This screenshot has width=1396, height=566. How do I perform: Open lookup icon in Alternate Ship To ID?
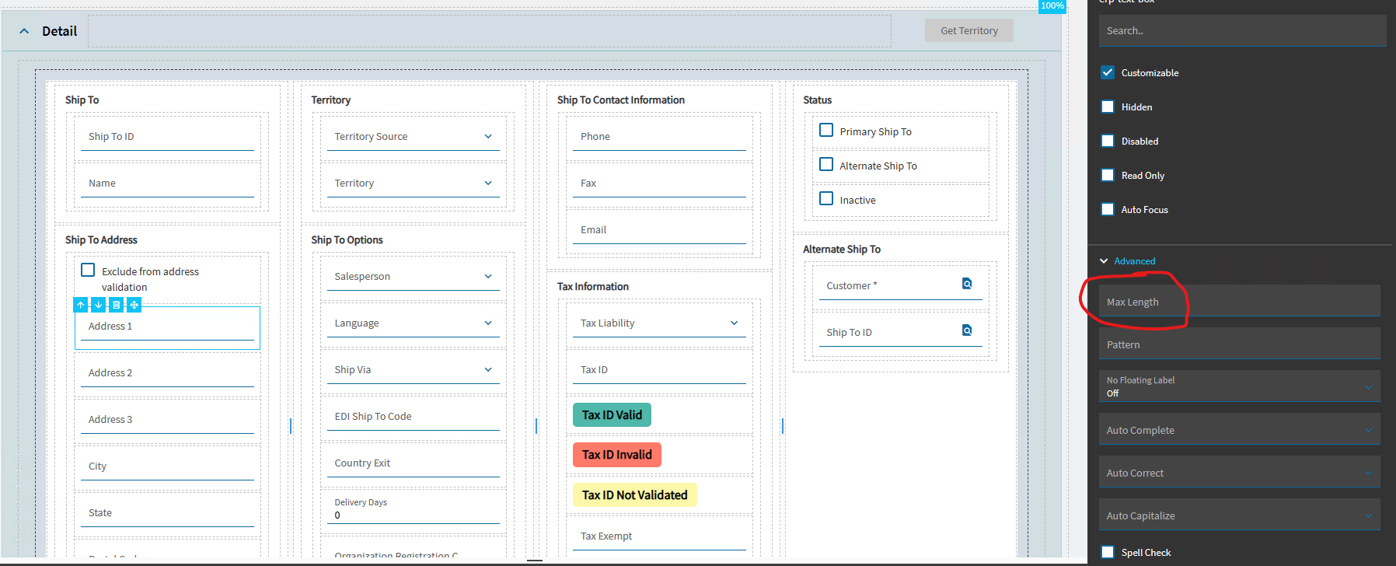coord(967,330)
